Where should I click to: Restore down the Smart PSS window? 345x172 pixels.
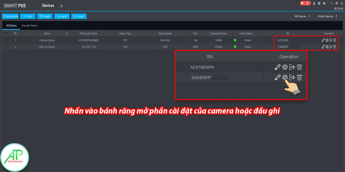pyautogui.click(x=337, y=3)
